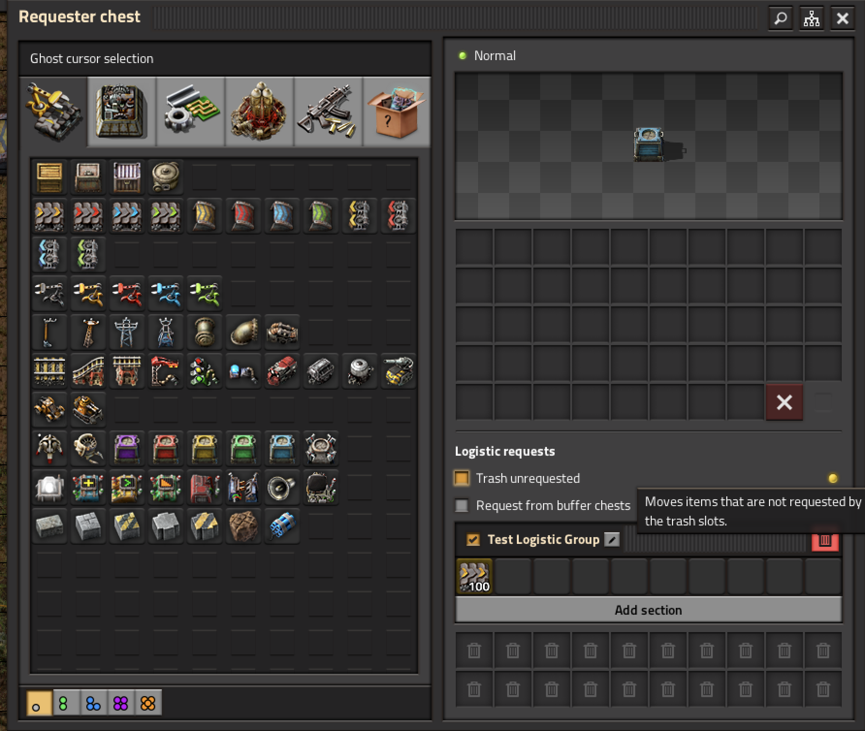The width and height of the screenshot is (865, 731).
Task: Choose the construction robot
Action: coord(88,449)
